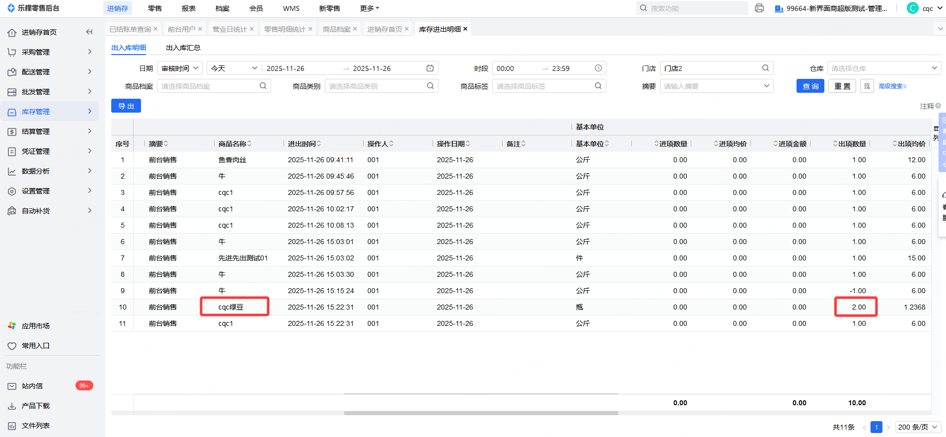The width and height of the screenshot is (946, 437).
Task: Click the 导出 export button
Action: coord(126,106)
